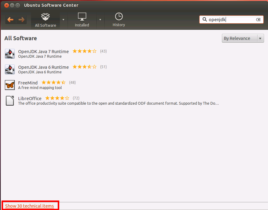Close the Ubuntu Software Center window

point(6,5)
